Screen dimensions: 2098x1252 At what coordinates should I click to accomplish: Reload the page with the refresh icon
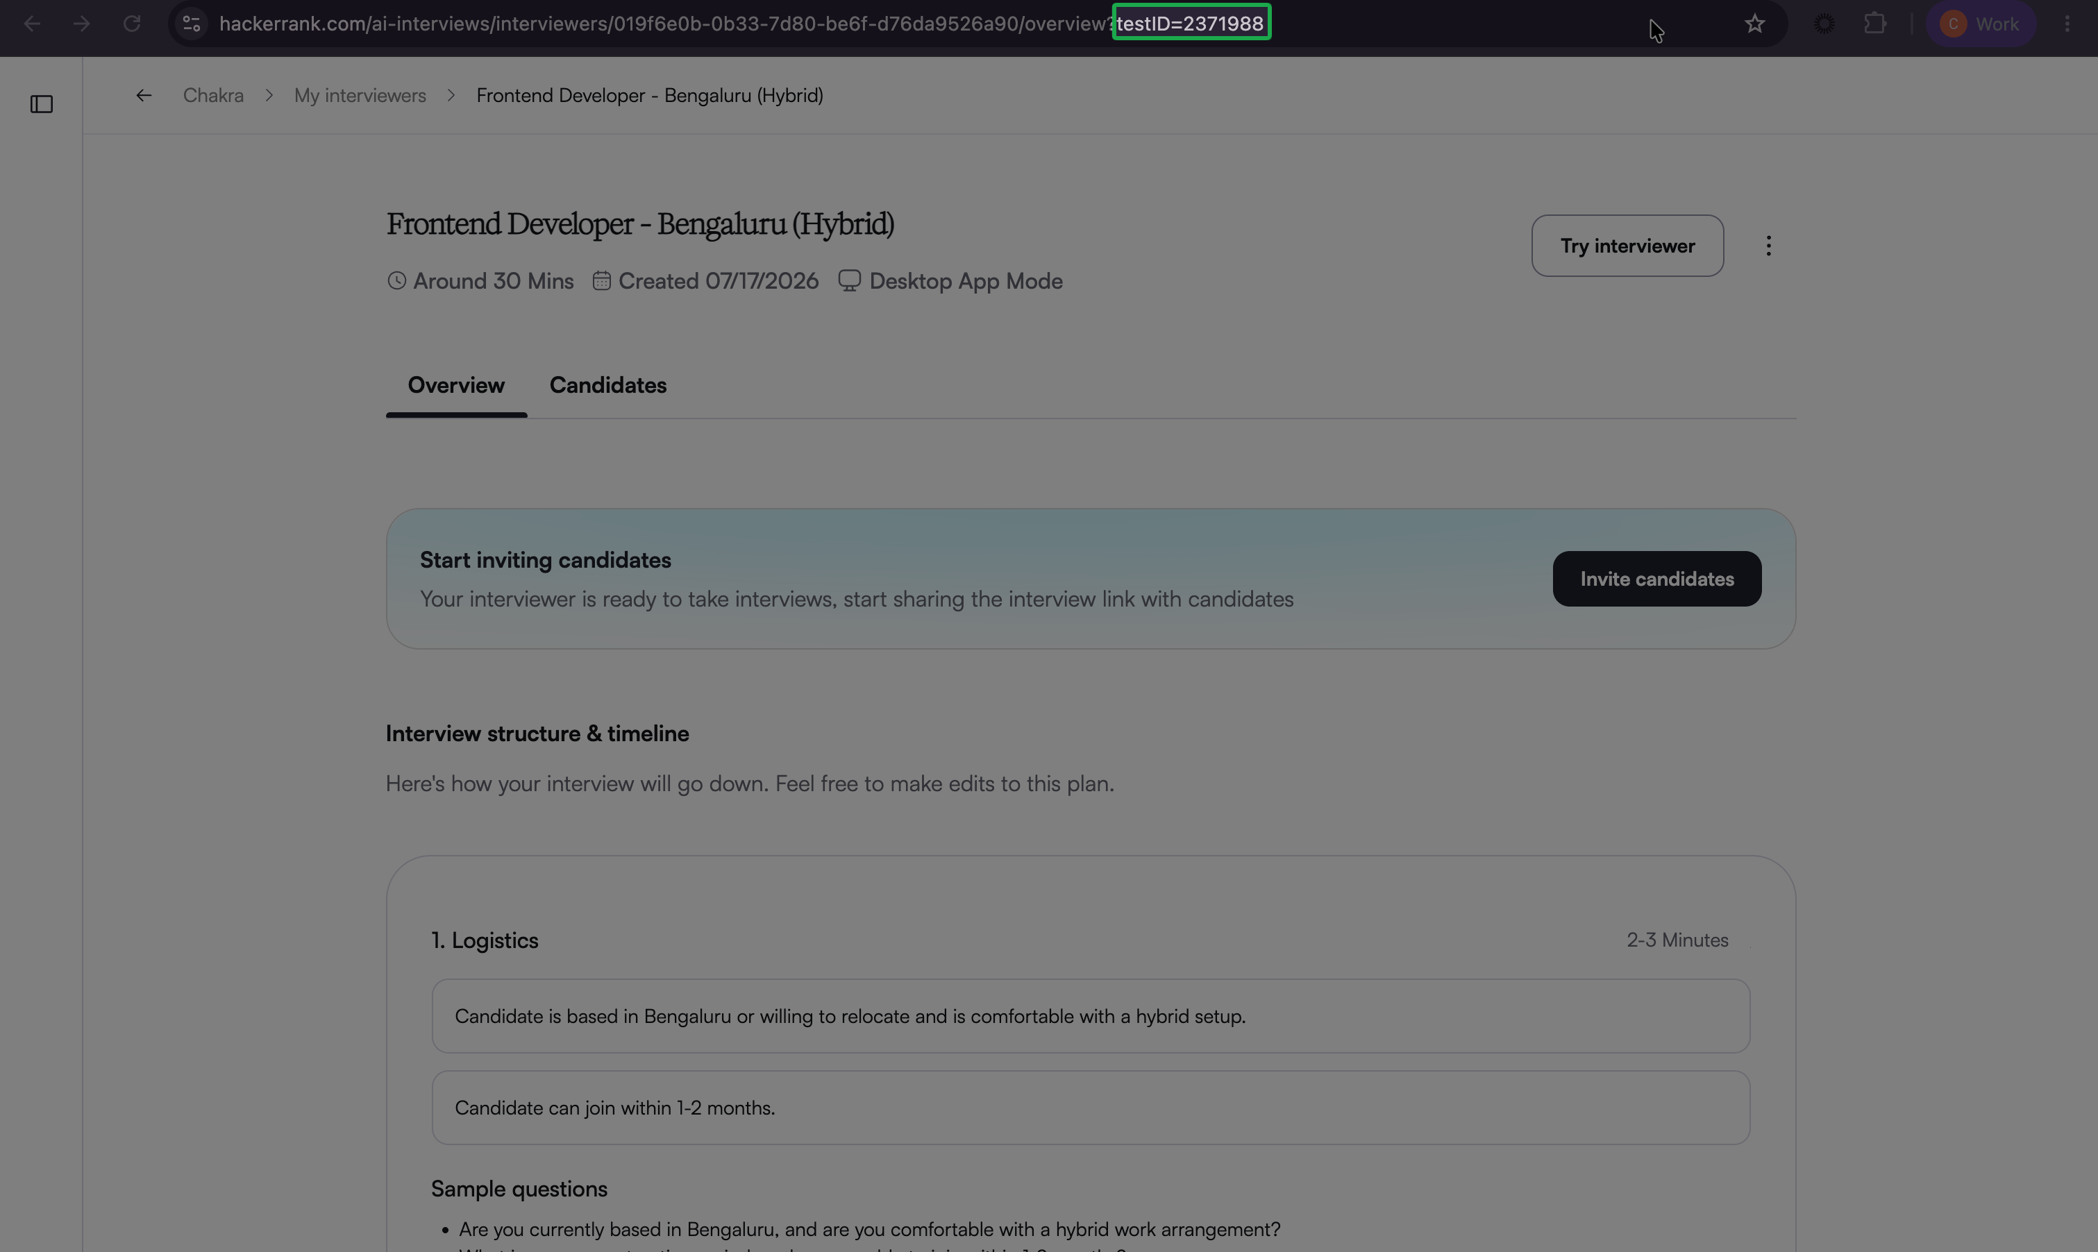click(x=132, y=24)
